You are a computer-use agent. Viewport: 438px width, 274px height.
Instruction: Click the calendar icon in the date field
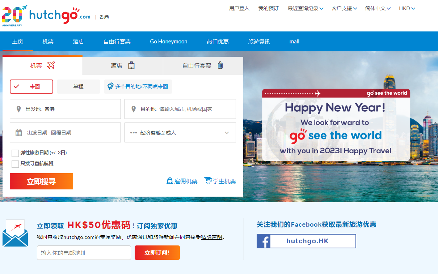tap(18, 132)
